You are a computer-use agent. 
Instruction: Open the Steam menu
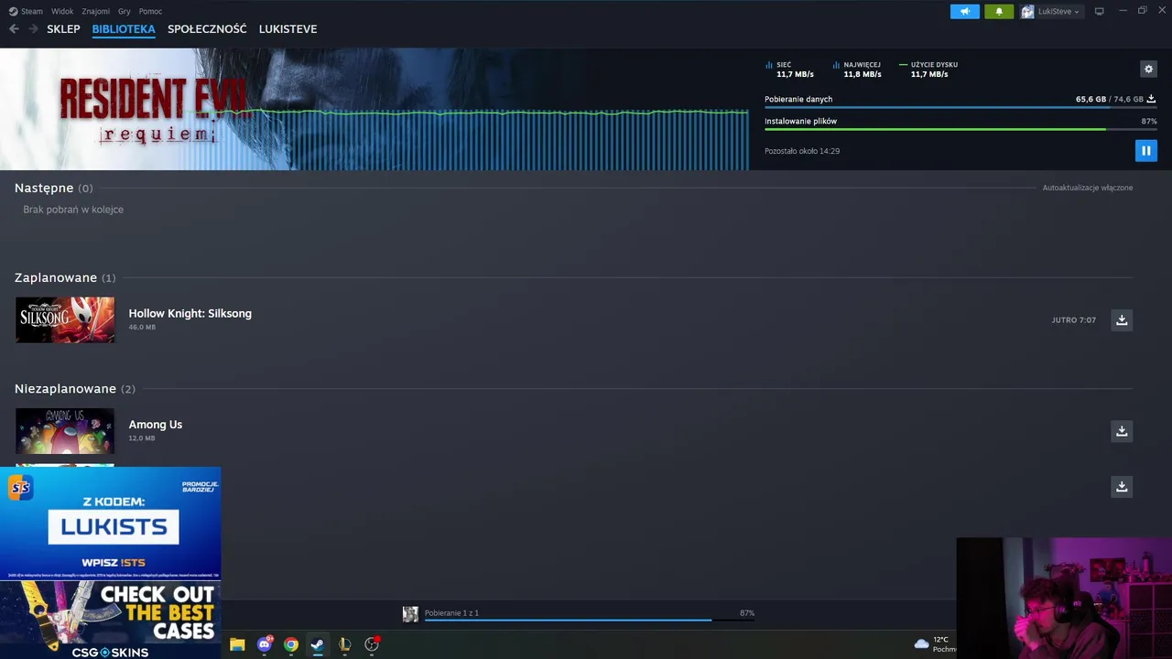(26, 11)
